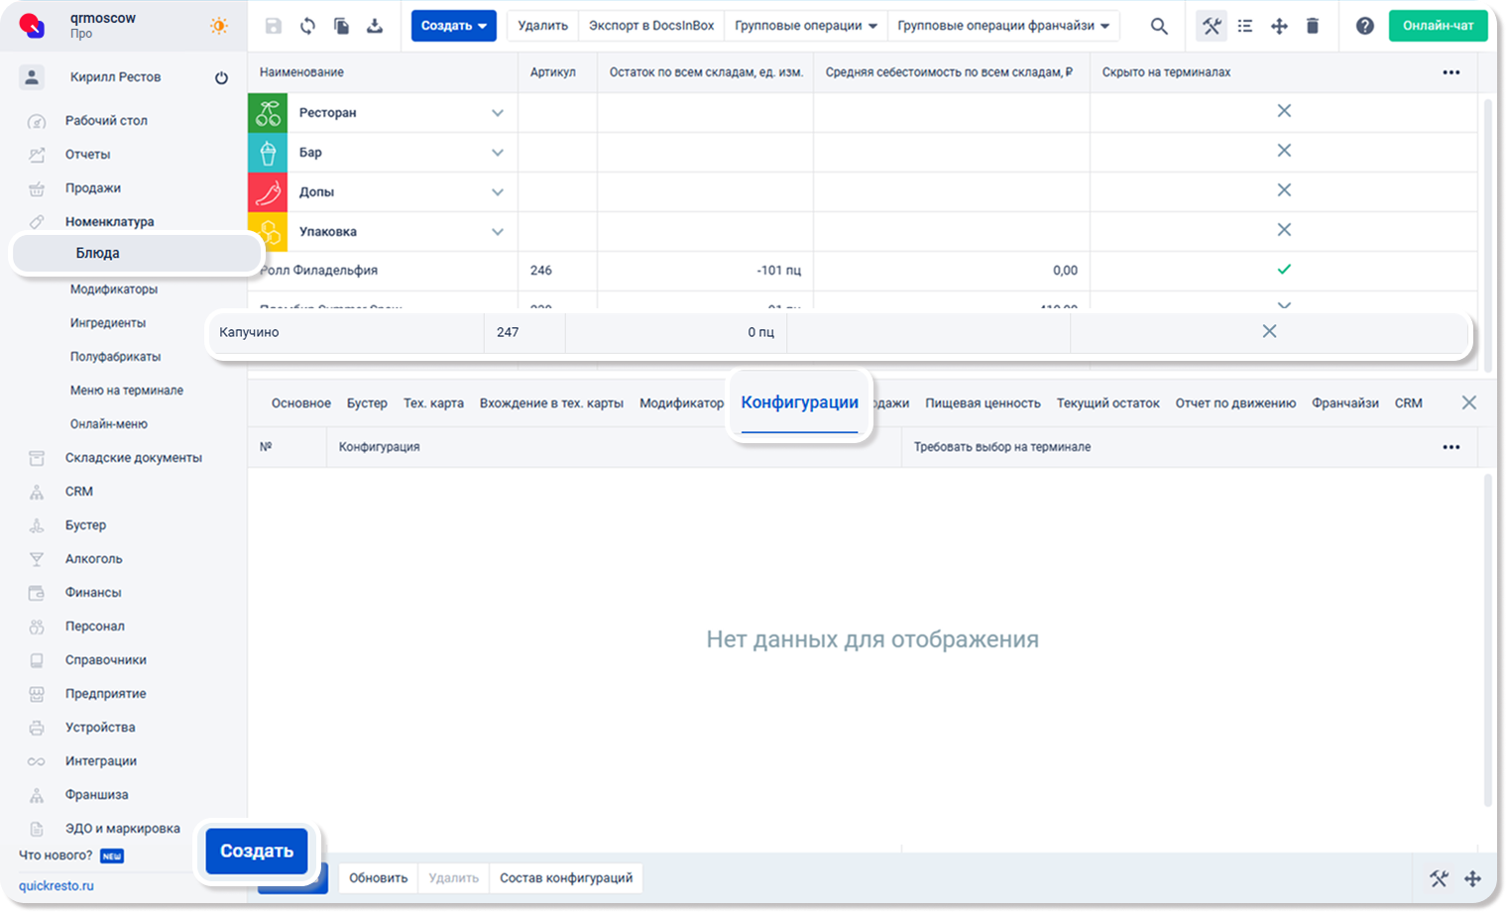Click the Упаковка yellow category icon
Viewport: 1506px width, 912px height.
coord(268,232)
